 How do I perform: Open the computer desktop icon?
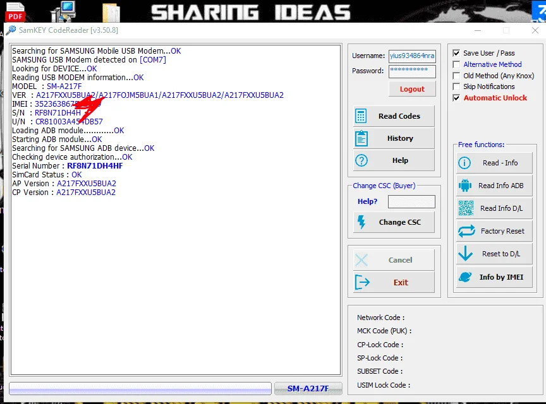coord(63,11)
